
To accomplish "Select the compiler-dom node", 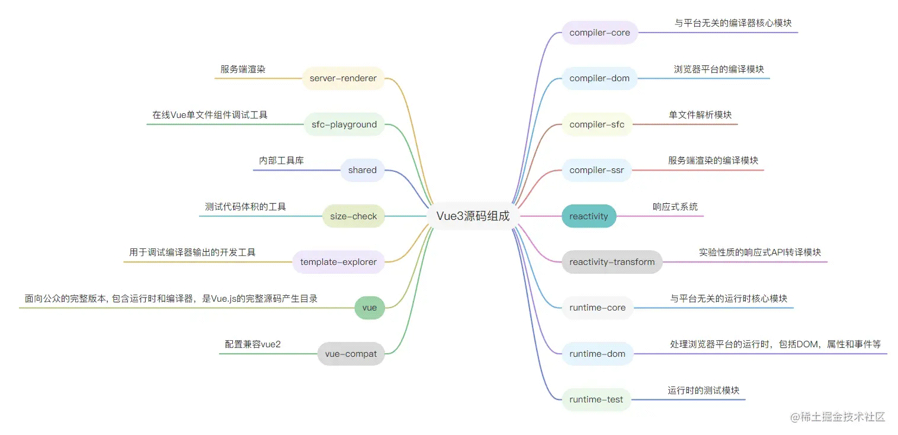I will [x=599, y=78].
